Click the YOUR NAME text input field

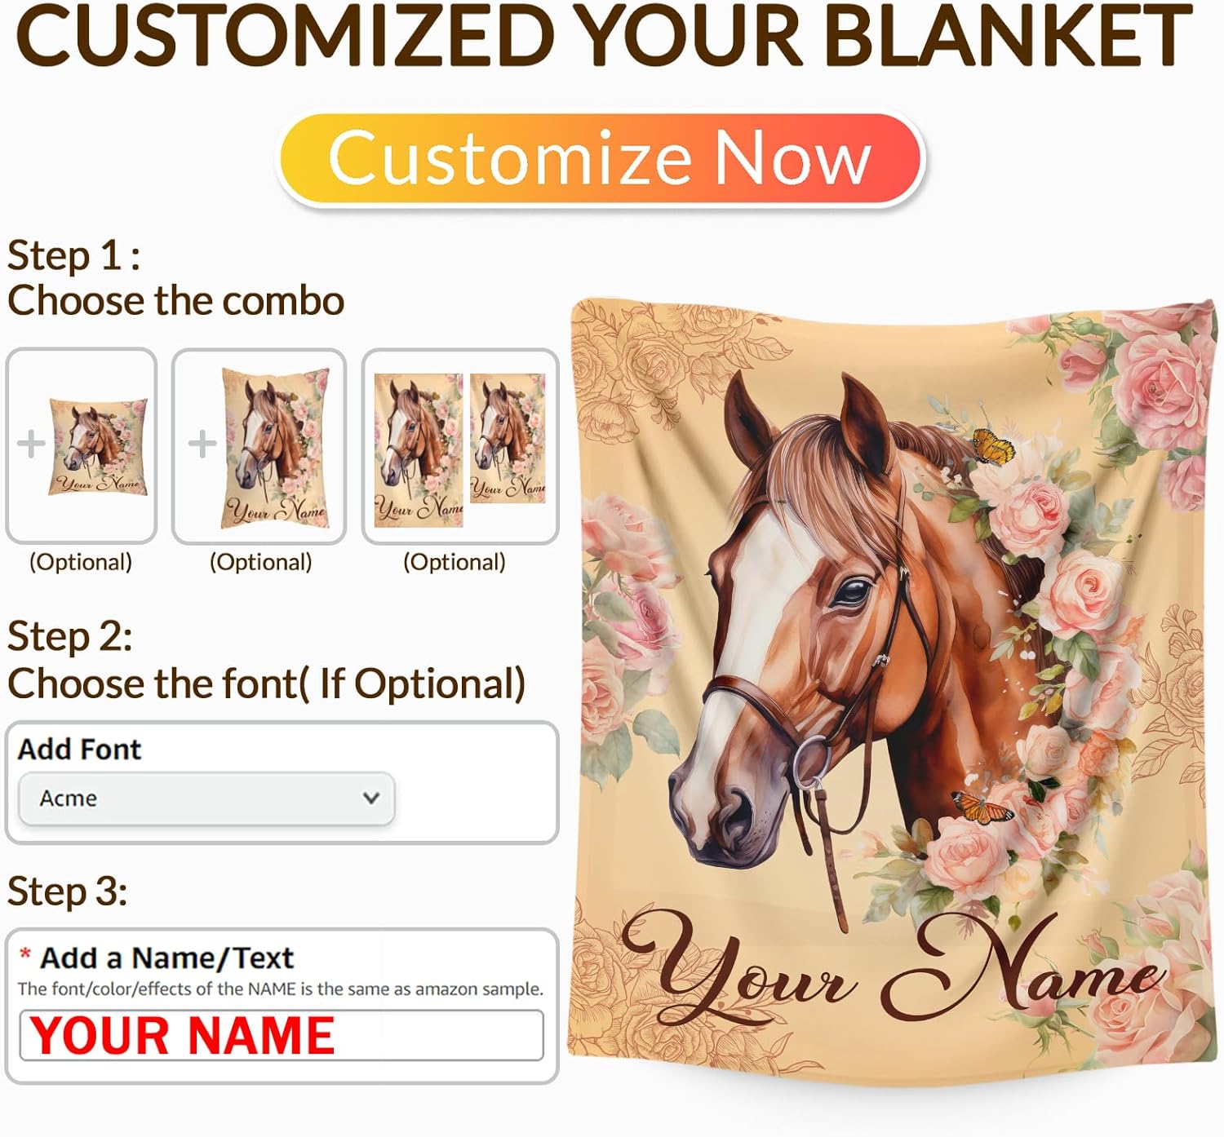pyautogui.click(x=282, y=1035)
